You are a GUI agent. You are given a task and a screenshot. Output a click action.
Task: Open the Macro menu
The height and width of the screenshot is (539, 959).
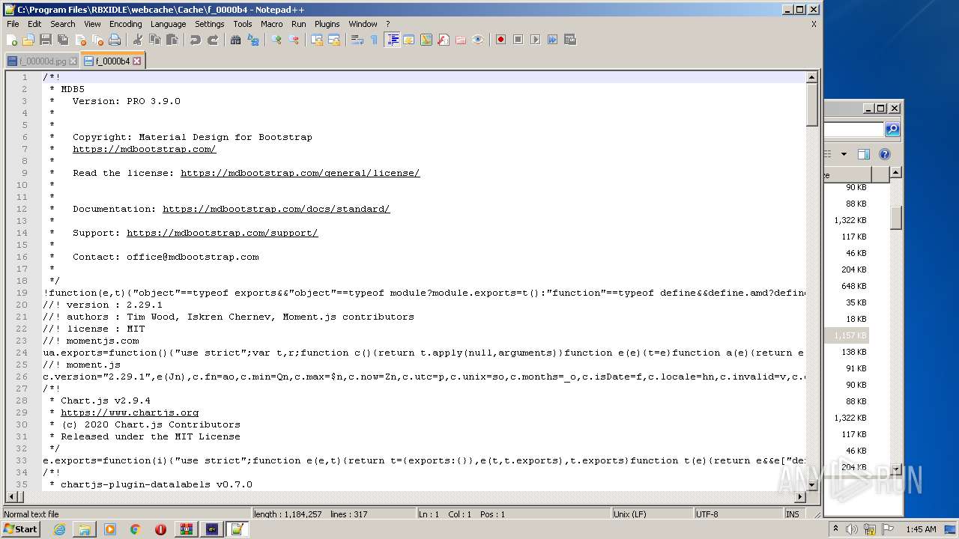[271, 24]
